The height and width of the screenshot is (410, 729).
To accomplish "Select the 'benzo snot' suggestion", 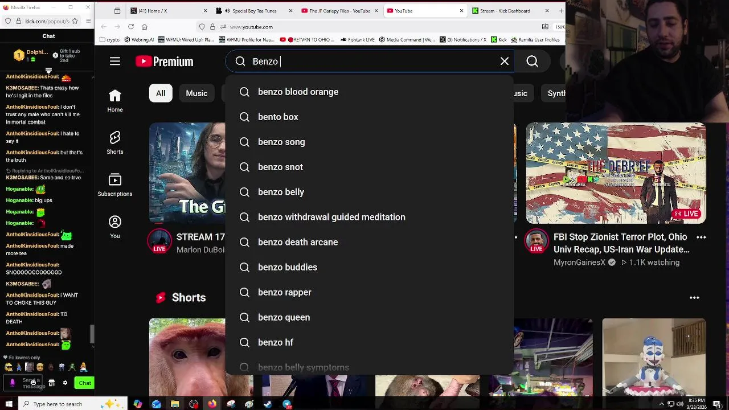I will [x=370, y=167].
